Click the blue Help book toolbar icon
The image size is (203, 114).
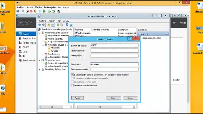[67, 25]
